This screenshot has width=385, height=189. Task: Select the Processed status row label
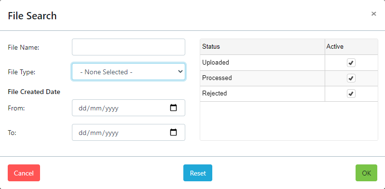point(217,78)
